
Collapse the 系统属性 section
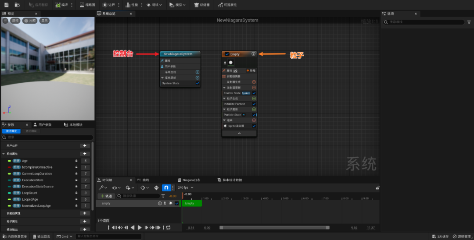coord(4,154)
